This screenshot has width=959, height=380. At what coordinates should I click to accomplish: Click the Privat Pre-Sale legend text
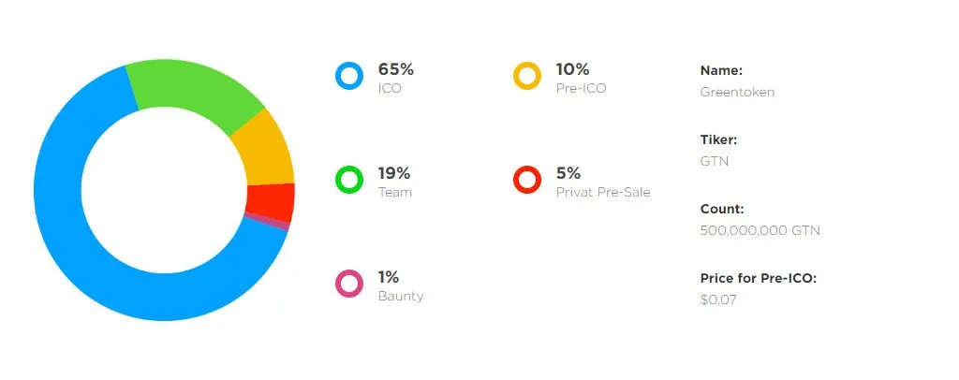click(603, 193)
